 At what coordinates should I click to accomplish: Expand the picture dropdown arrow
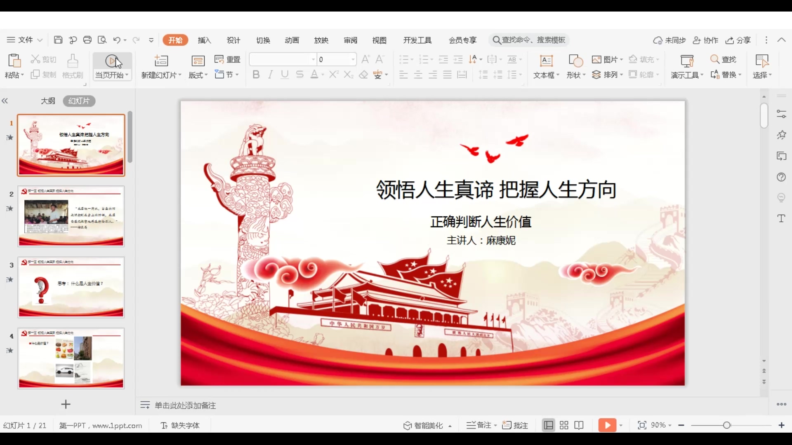(x=622, y=60)
